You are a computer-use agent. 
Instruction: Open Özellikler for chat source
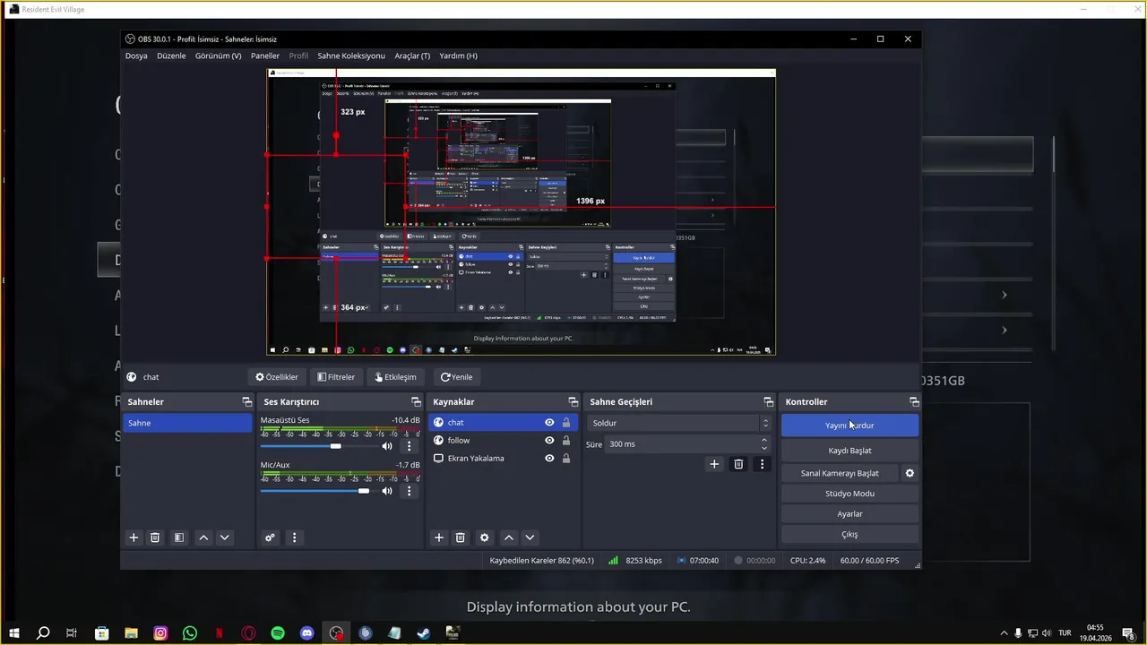coord(277,377)
